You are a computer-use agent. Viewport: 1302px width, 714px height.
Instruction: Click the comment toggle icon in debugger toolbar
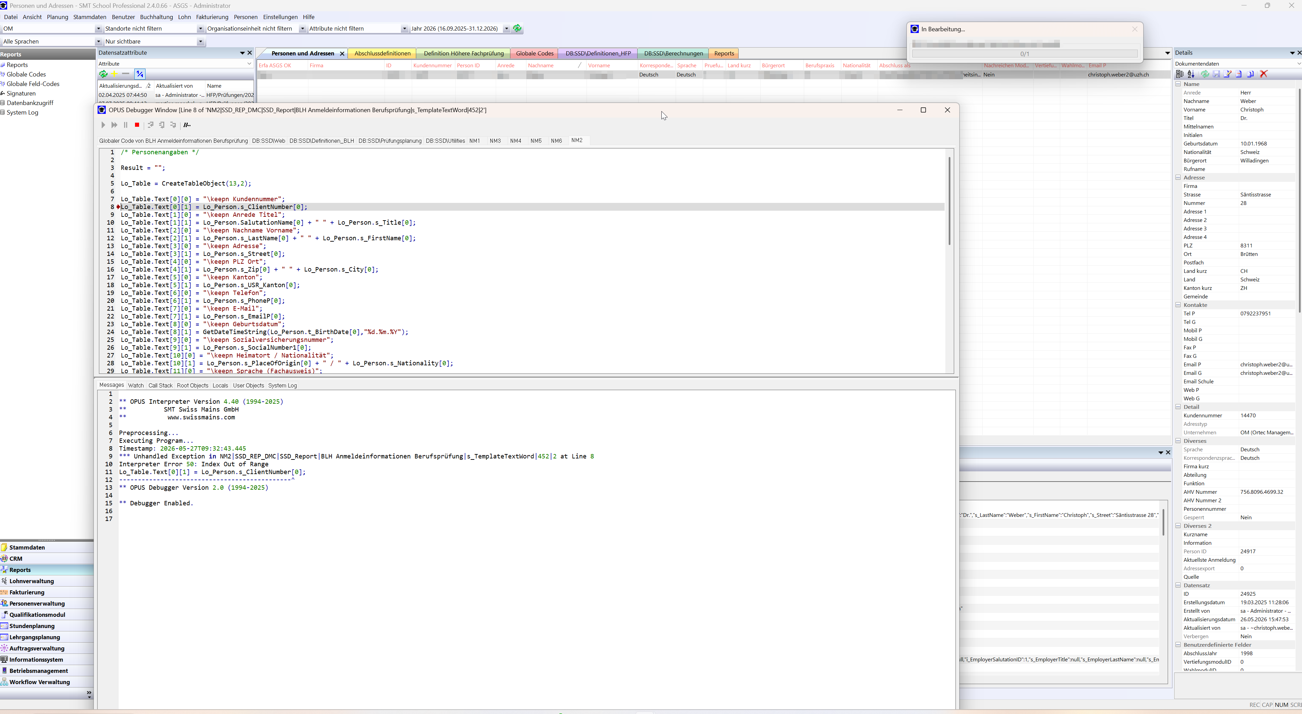click(187, 125)
